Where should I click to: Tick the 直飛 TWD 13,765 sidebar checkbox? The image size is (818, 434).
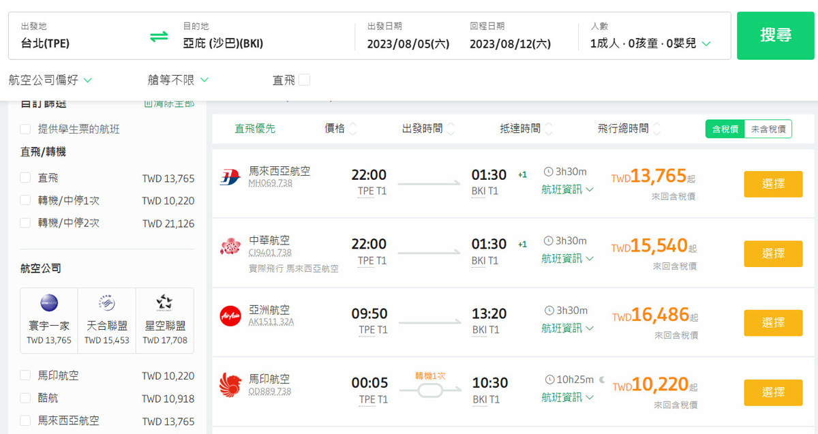pyautogui.click(x=25, y=178)
